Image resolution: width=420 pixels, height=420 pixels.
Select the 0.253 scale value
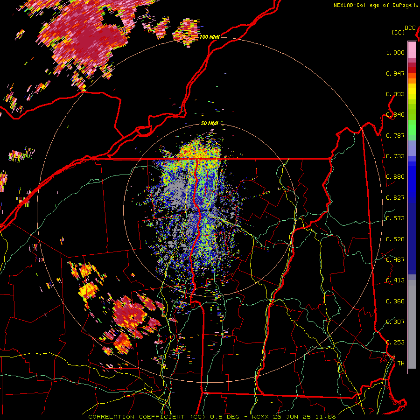click(395, 343)
